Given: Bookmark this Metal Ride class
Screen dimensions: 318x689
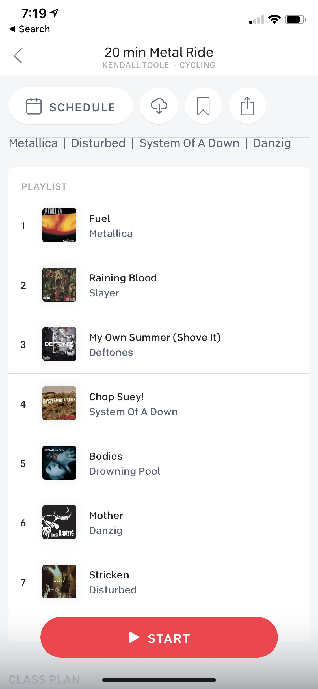Looking at the screenshot, I should [x=203, y=106].
